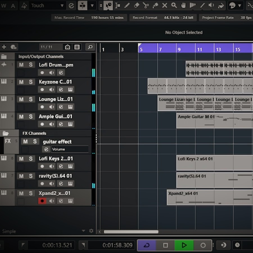
Task: Open the track search magnifier
Action: click(x=90, y=47)
